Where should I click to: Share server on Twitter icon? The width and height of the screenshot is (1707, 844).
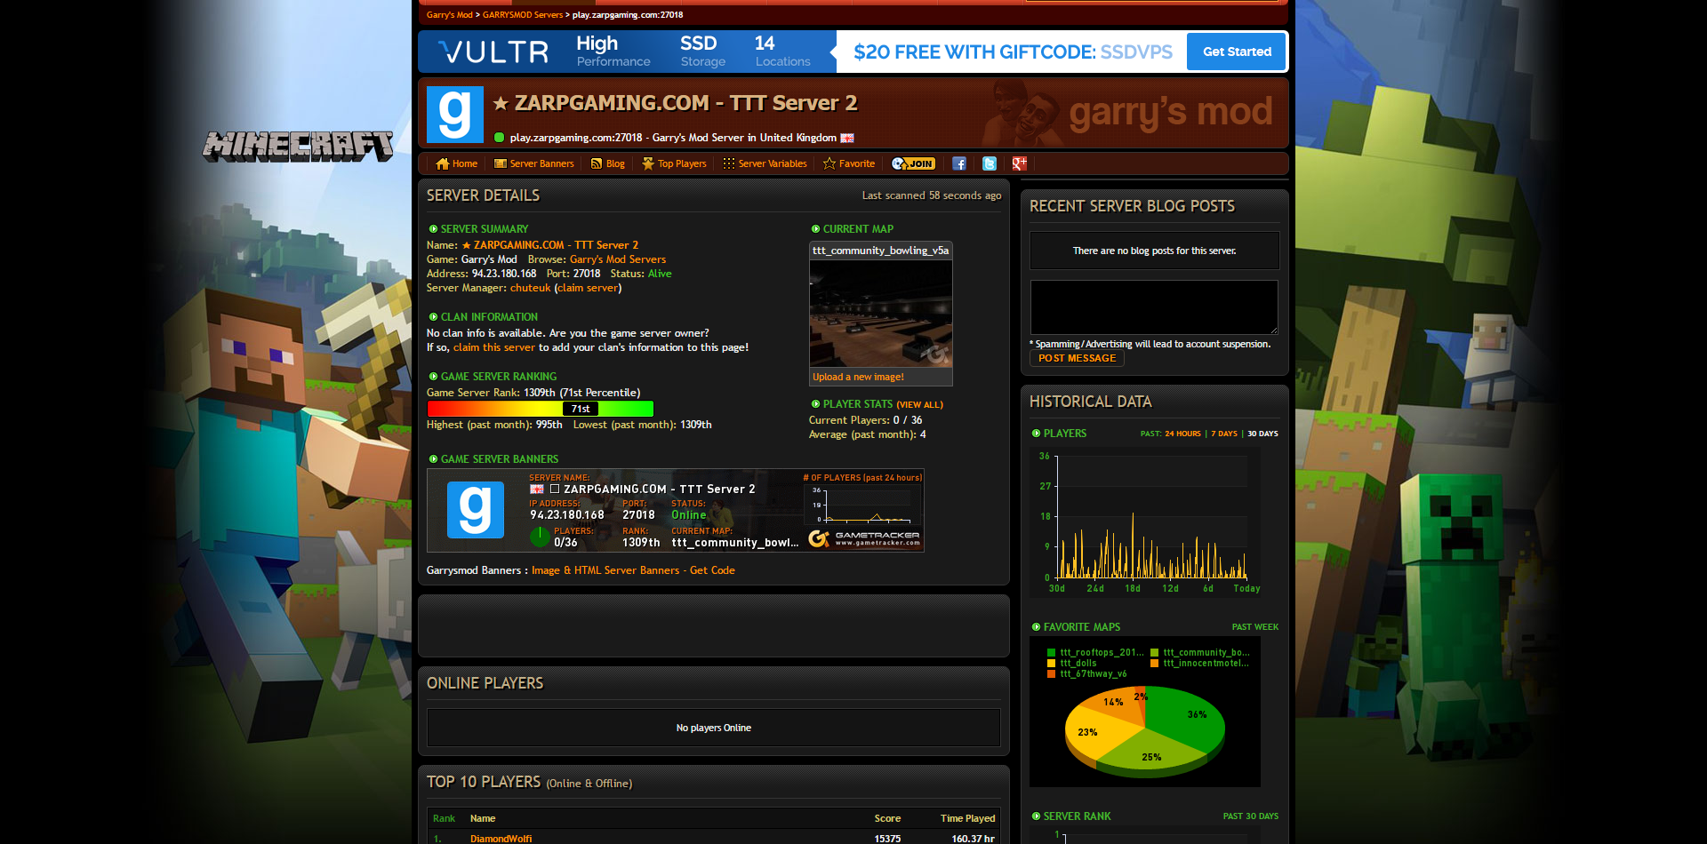990,163
